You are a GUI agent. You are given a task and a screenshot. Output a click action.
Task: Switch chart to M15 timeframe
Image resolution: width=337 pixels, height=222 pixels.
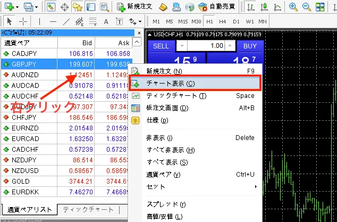point(181,22)
